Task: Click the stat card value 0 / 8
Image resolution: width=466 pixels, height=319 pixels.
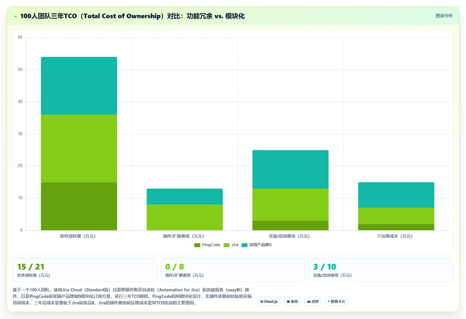Action: pos(175,267)
